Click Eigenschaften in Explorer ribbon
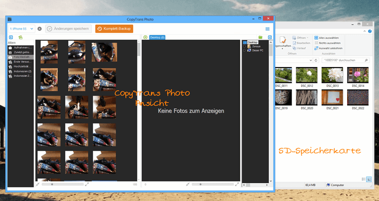379x201 pixels. pyautogui.click(x=283, y=42)
